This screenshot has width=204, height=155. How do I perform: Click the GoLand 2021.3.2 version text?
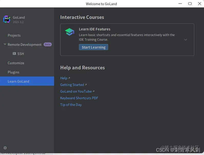tap(18, 22)
